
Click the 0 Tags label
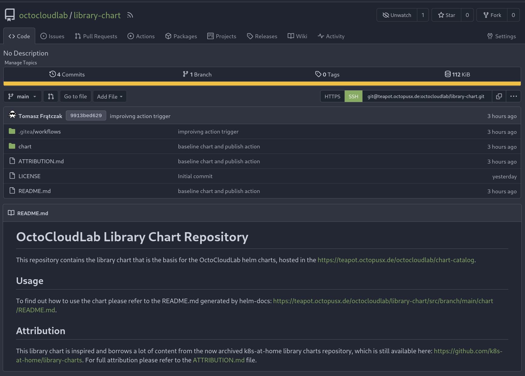[331, 74]
